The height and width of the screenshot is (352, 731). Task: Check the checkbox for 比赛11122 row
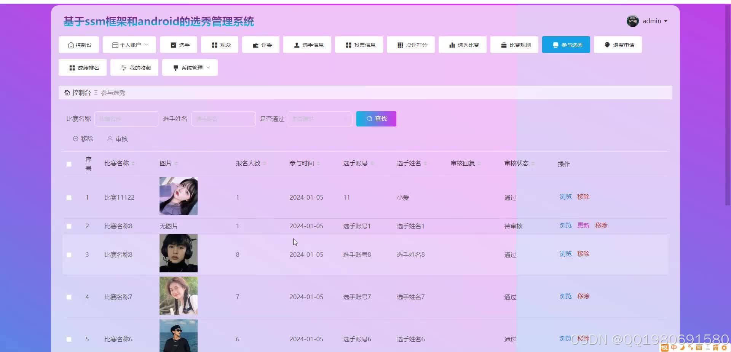(69, 197)
